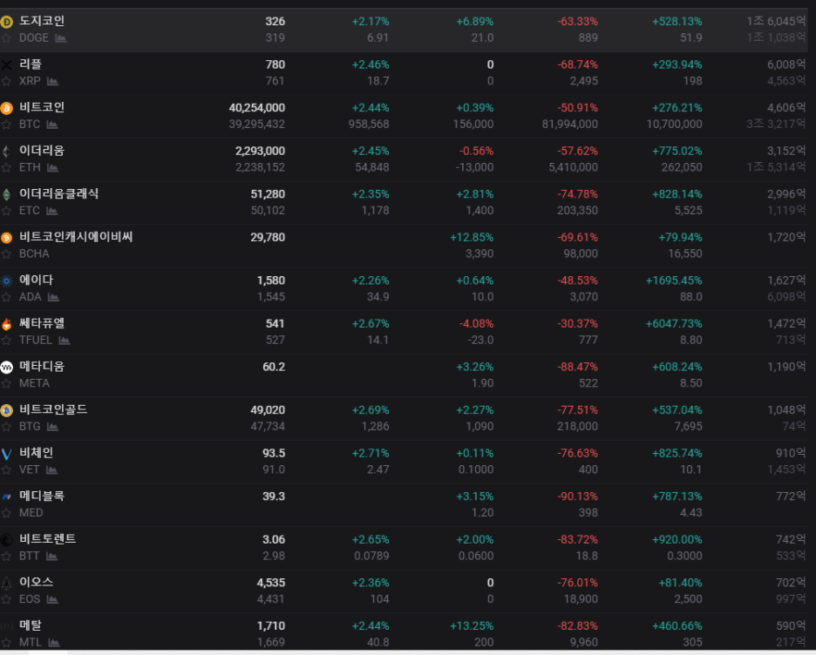The image size is (816, 655).
Task: Click the Metadium white logo
Action: pyautogui.click(x=6, y=367)
